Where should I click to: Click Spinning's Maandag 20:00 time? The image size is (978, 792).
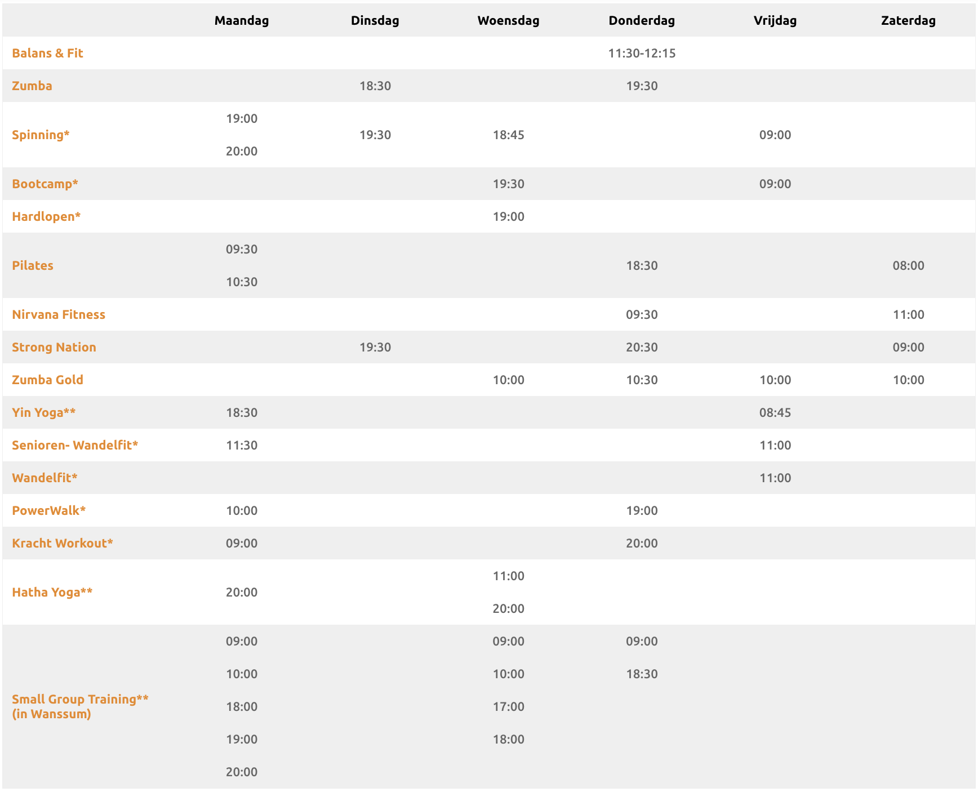242,152
